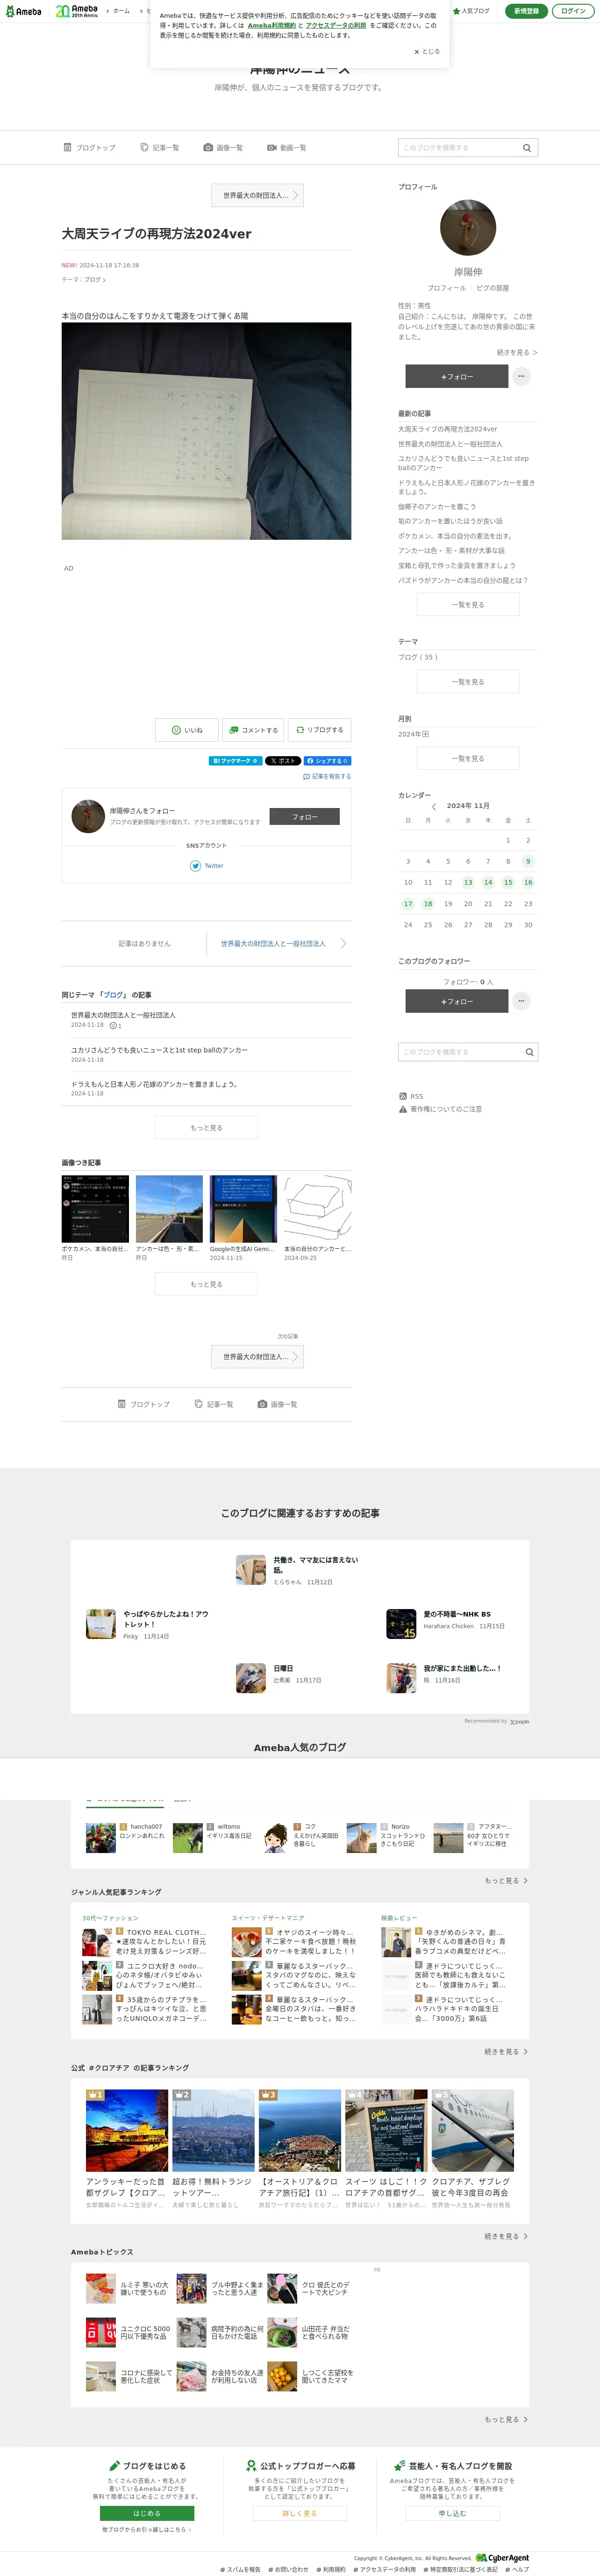Viewport: 600px width, 2576px height.
Task: Click the green はじめる button
Action: [x=147, y=2513]
